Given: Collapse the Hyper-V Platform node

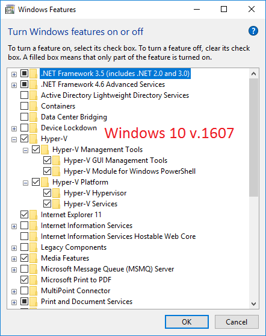Looking at the screenshot, I should (x=25, y=183).
